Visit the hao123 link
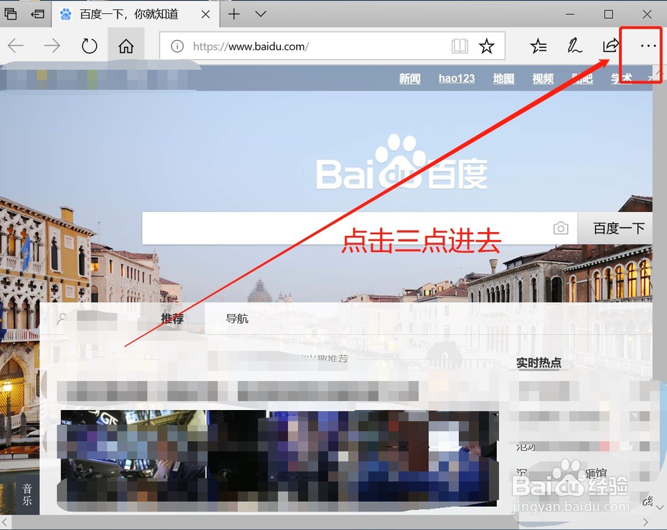The height and width of the screenshot is (530, 667). tap(456, 78)
